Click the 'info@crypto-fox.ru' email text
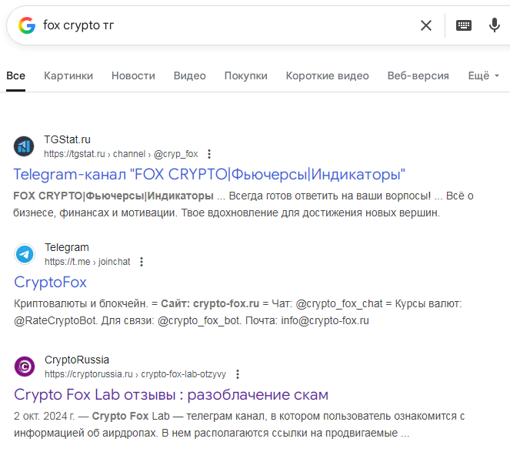This screenshot has height=452, width=510. click(325, 320)
